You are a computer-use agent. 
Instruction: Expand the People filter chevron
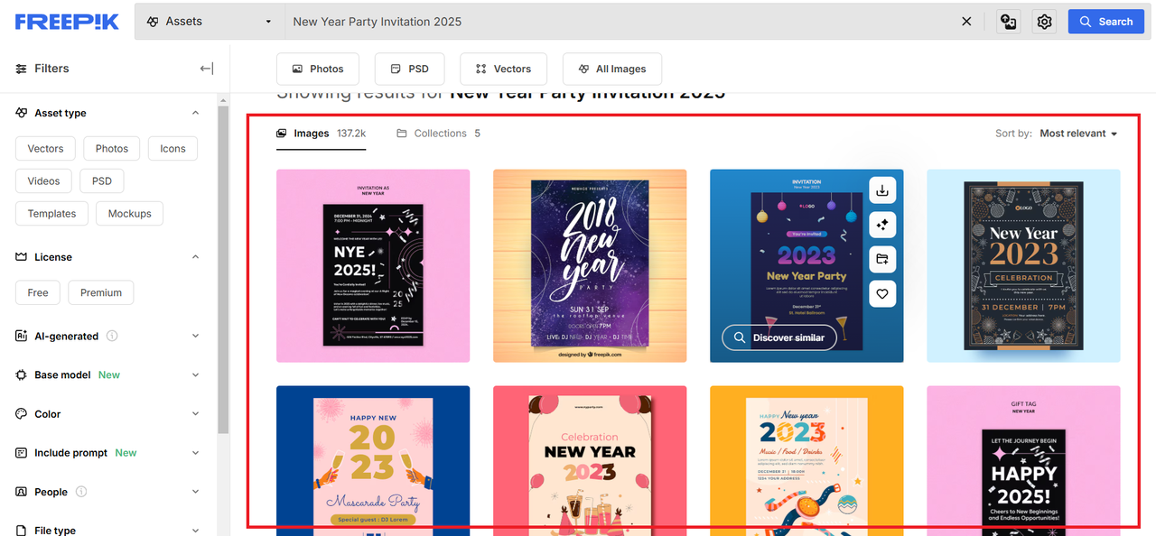[x=195, y=492]
